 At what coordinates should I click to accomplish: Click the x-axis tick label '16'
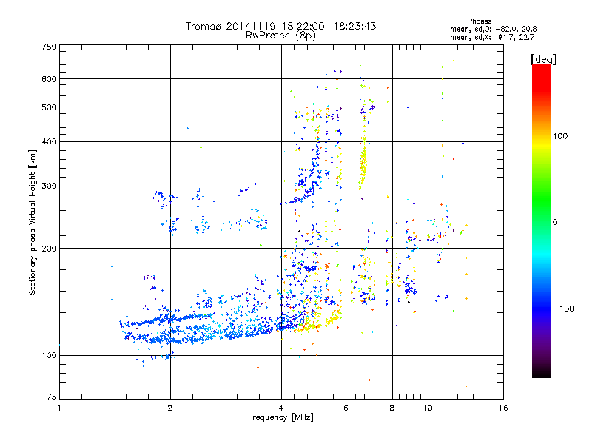click(503, 408)
